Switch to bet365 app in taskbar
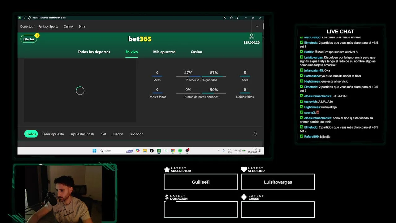This screenshot has height=223, width=396. click(x=159, y=151)
